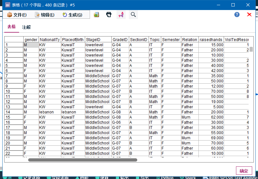Click the search magnifier icon
Image resolution: width=258 pixels, height=179 pixels.
[133, 15]
